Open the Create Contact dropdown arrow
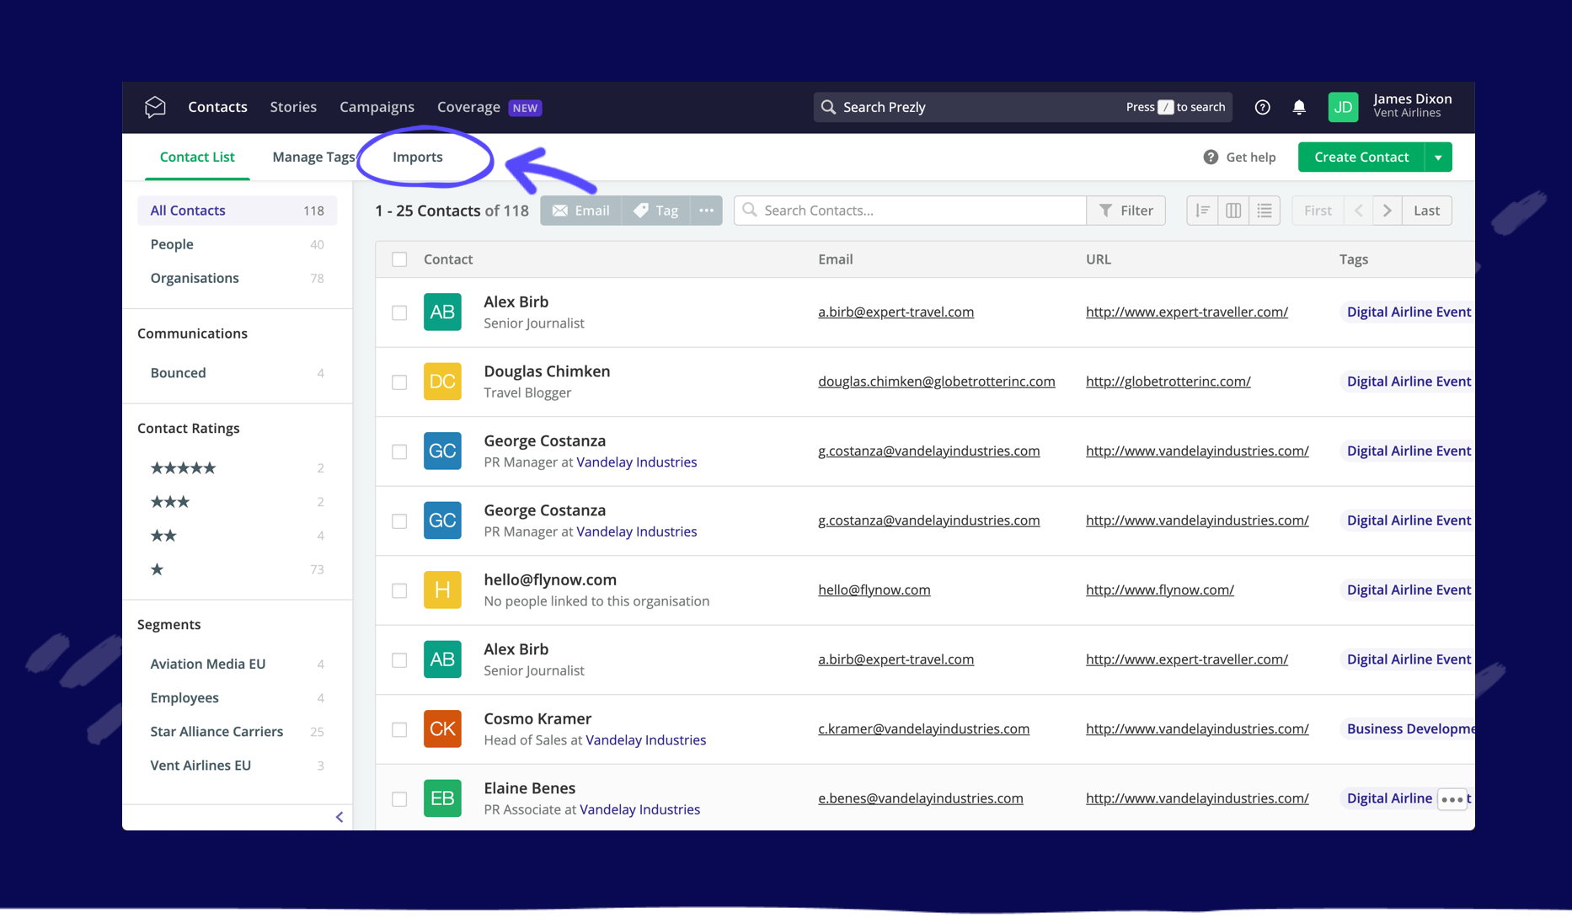The width and height of the screenshot is (1572, 918). click(1438, 157)
